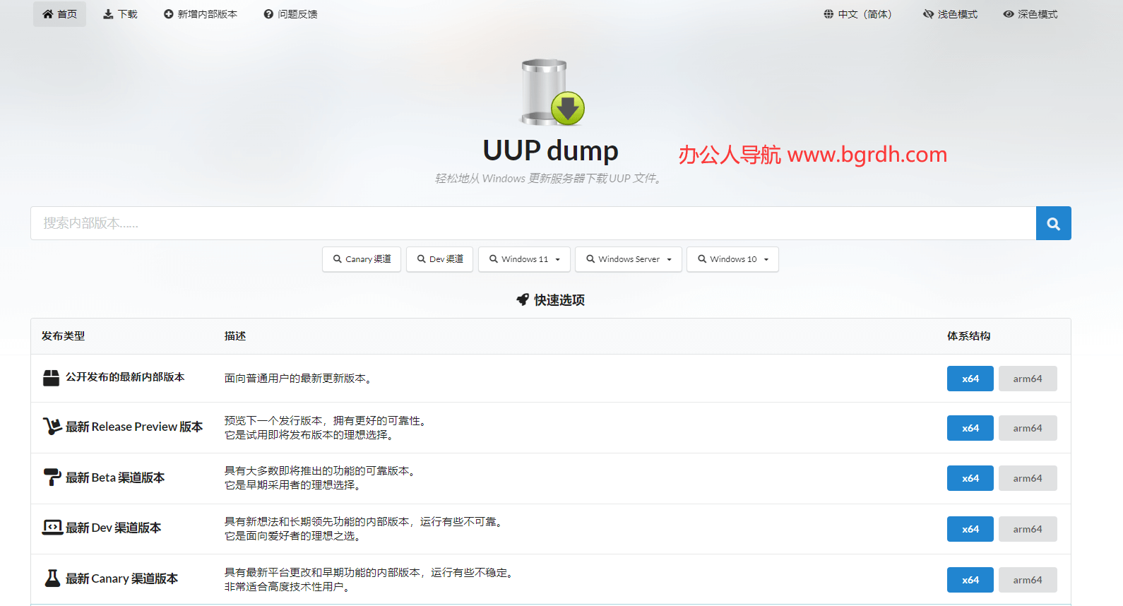Open the 首页 home menu item

59,14
